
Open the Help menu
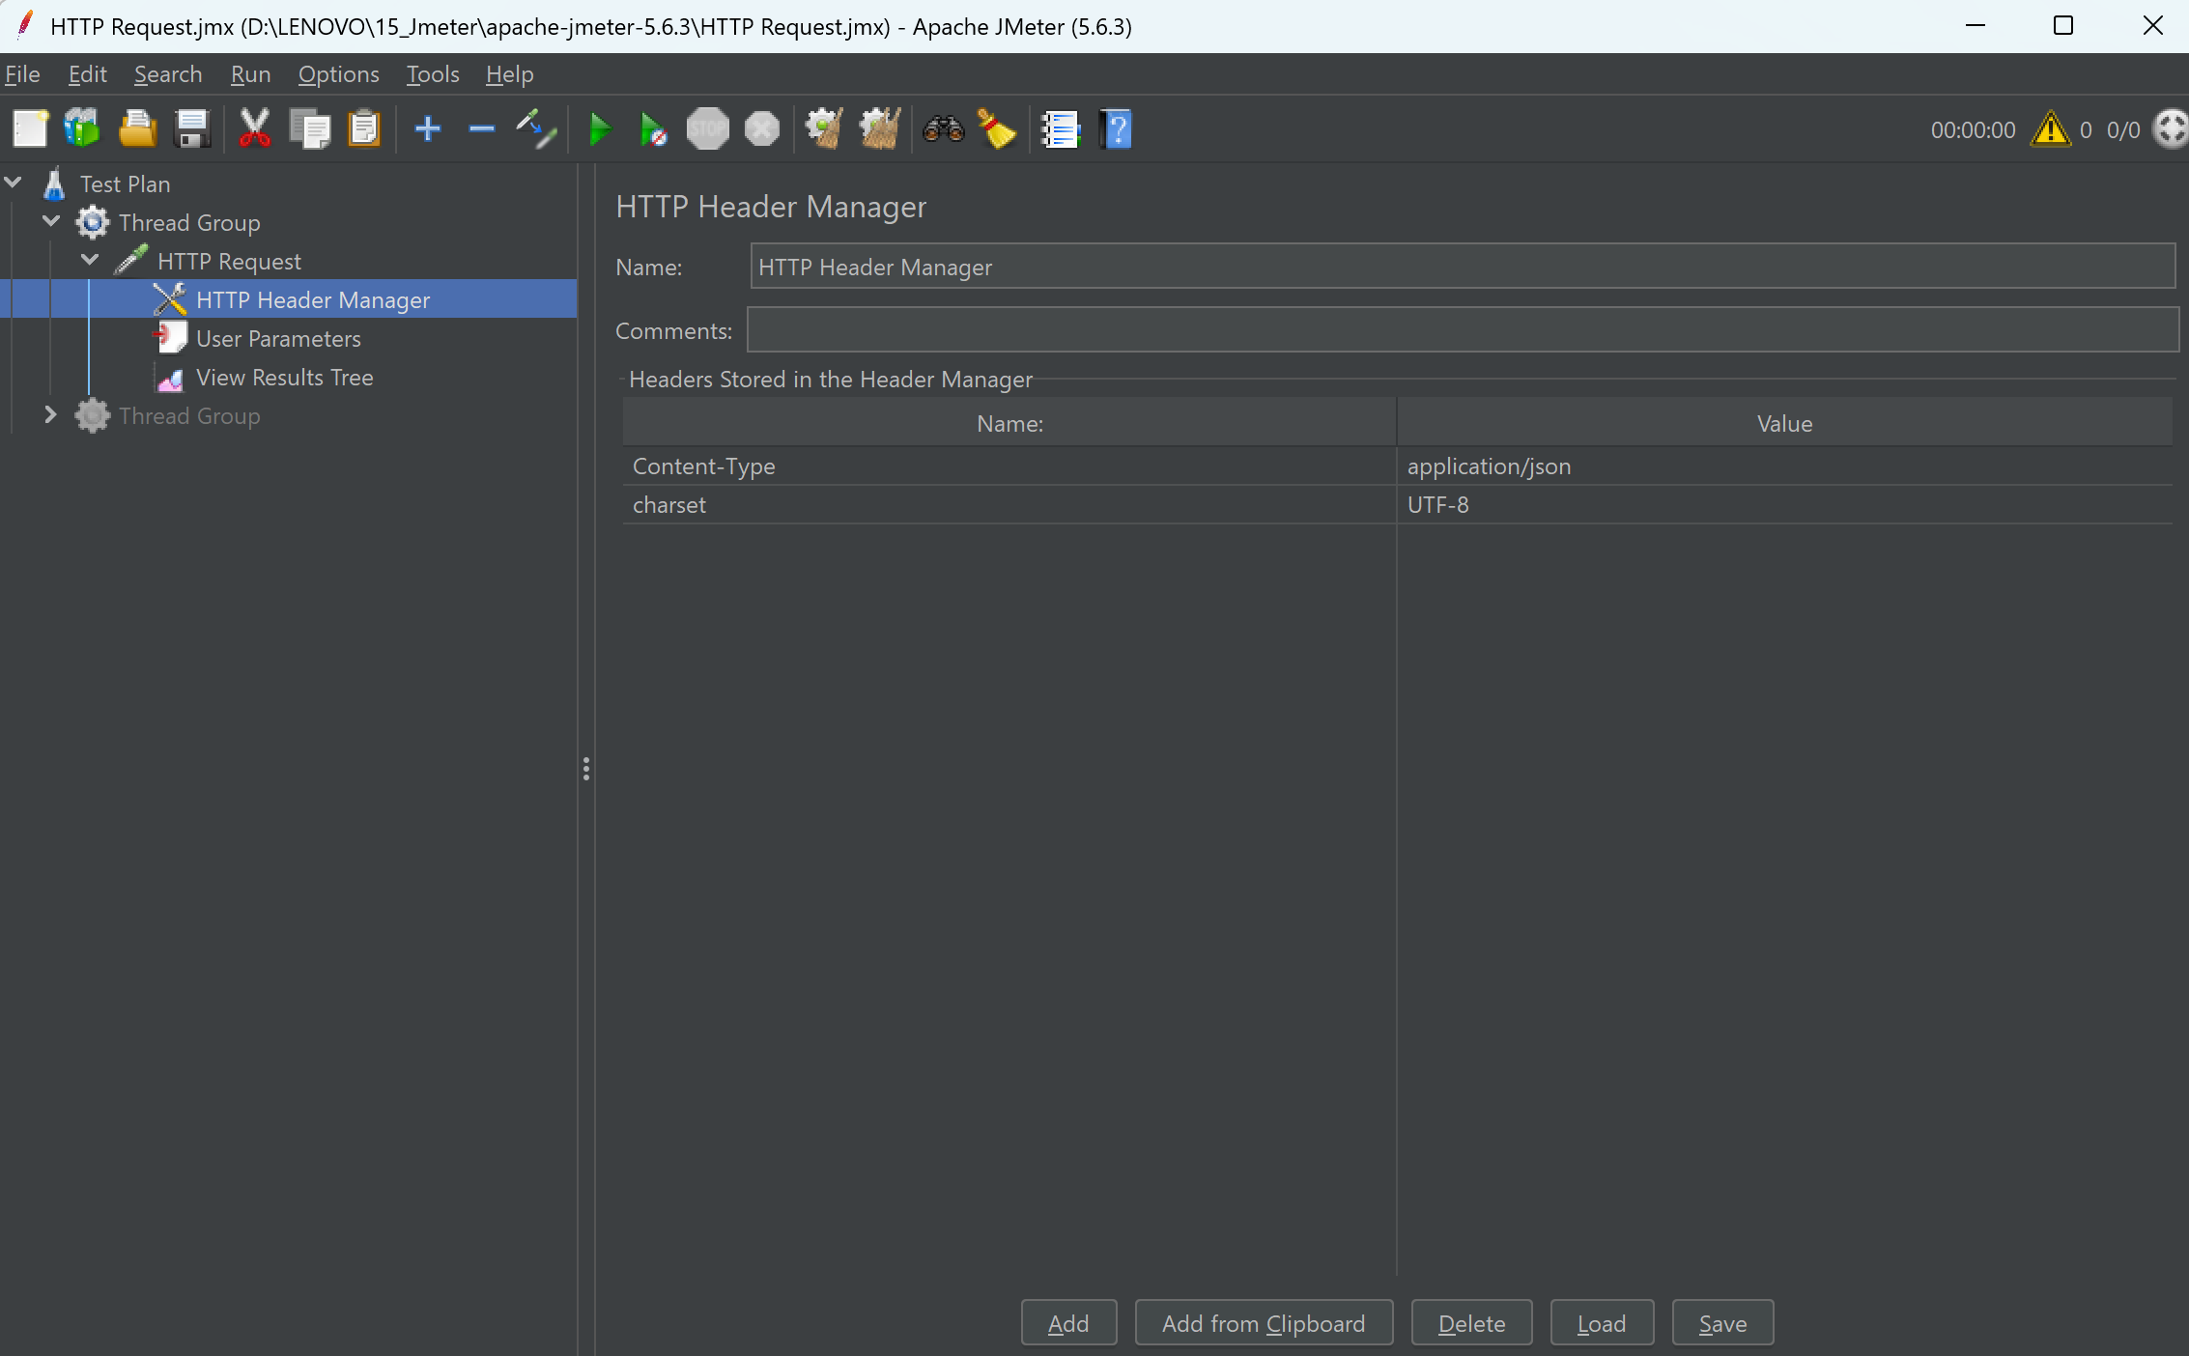pyautogui.click(x=509, y=74)
